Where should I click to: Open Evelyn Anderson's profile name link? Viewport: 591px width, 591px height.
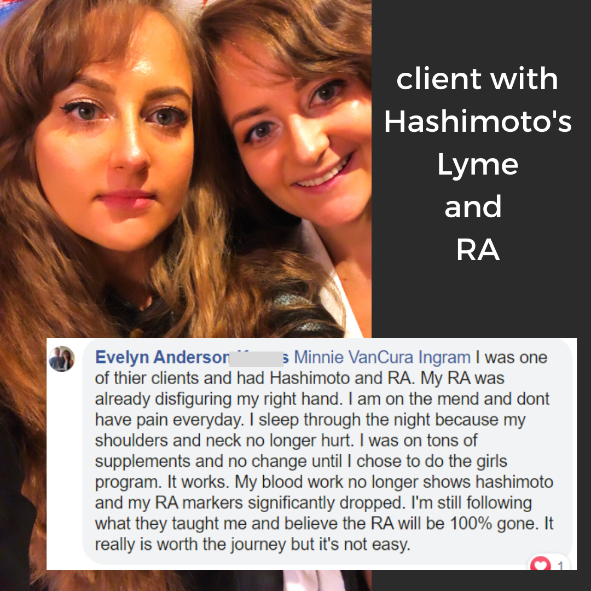pos(163,357)
